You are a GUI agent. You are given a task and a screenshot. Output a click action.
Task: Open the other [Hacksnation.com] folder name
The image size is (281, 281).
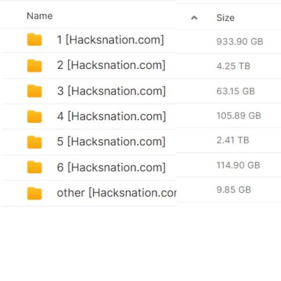click(x=116, y=192)
